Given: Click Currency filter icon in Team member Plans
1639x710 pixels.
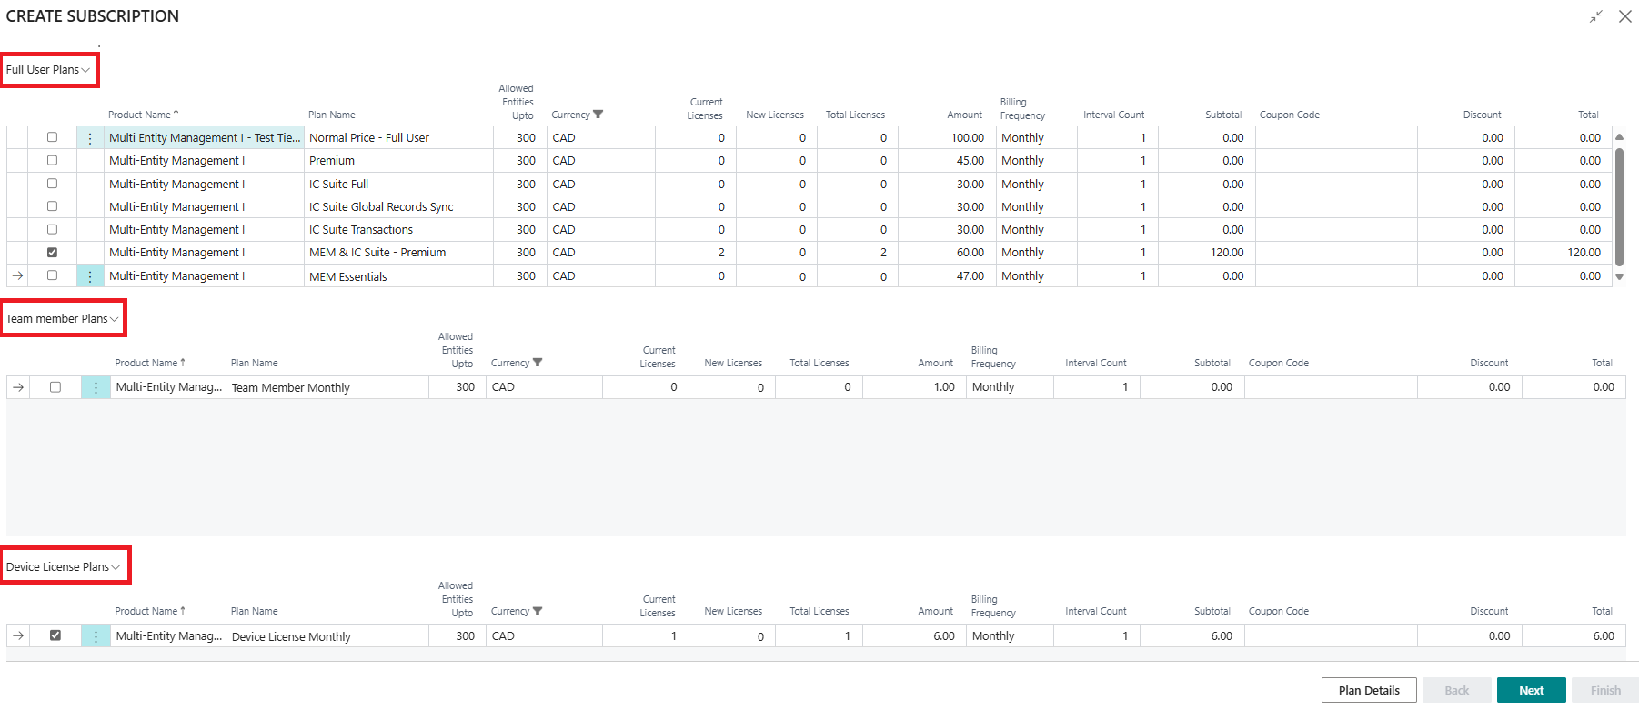Looking at the screenshot, I should click(538, 363).
